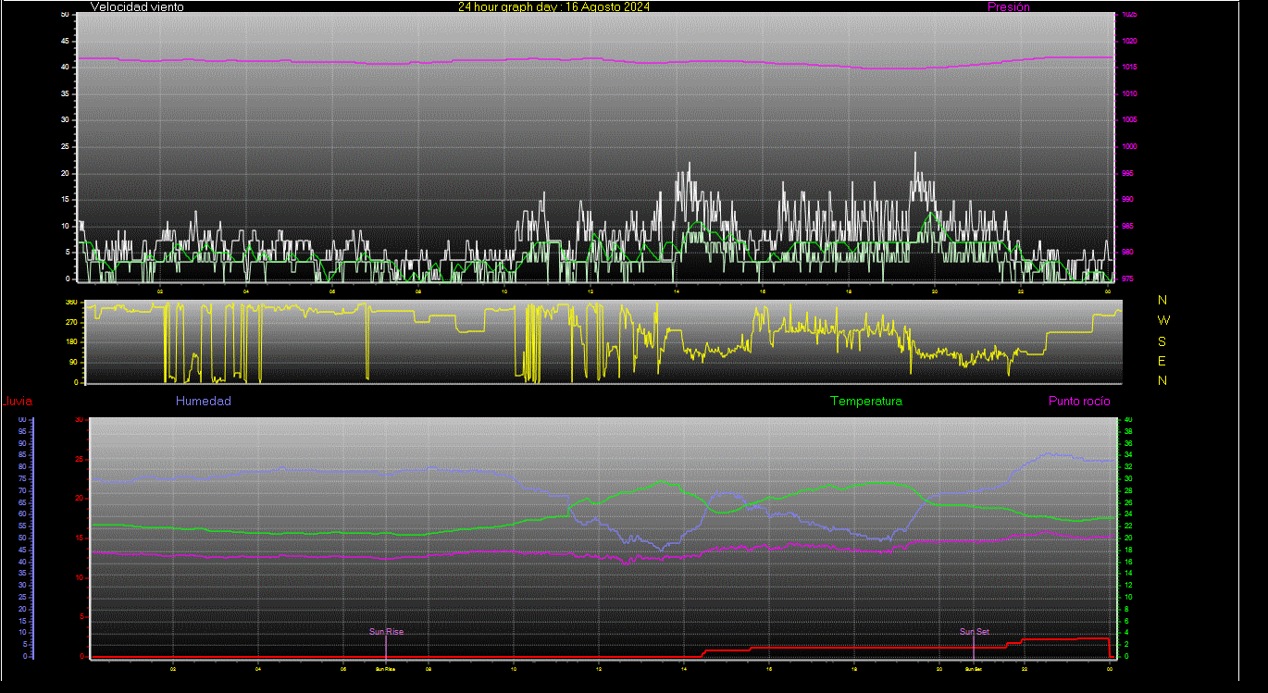The image size is (1268, 693).
Task: Click '990' on the pressure axis
Action: (1127, 199)
